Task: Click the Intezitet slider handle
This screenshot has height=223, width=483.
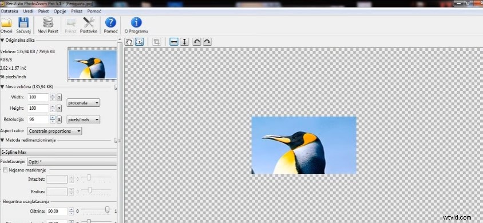Action: click(x=89, y=177)
